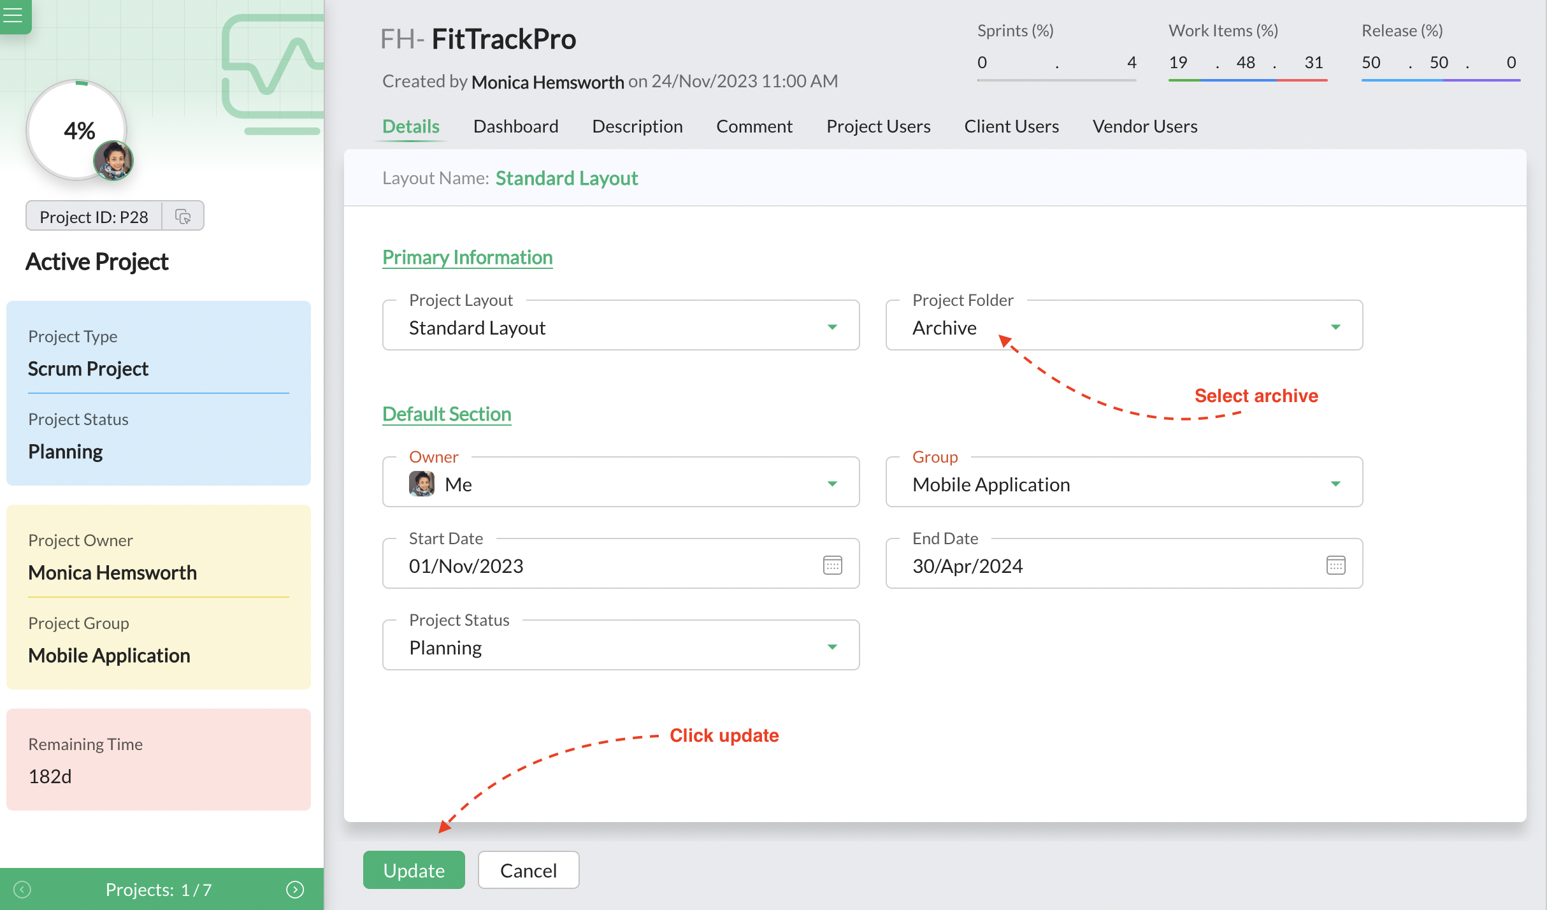Click the Work Items percentage progress bar
This screenshot has height=910, width=1547.
[1248, 80]
